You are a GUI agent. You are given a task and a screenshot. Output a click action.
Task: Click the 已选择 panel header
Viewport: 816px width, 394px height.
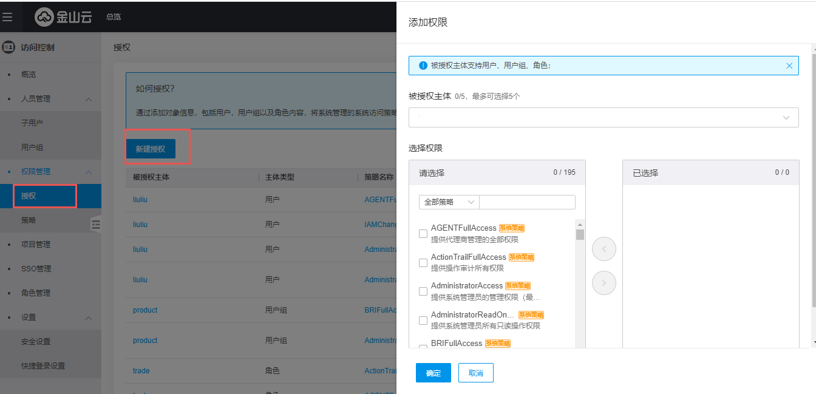point(710,172)
